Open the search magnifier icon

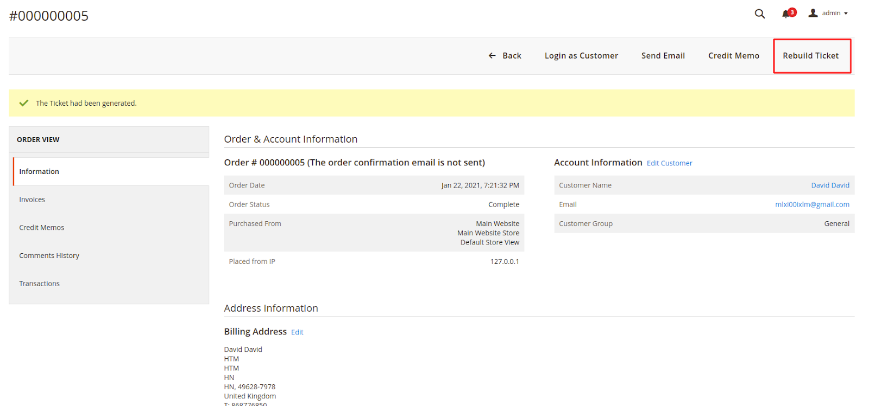pyautogui.click(x=759, y=14)
